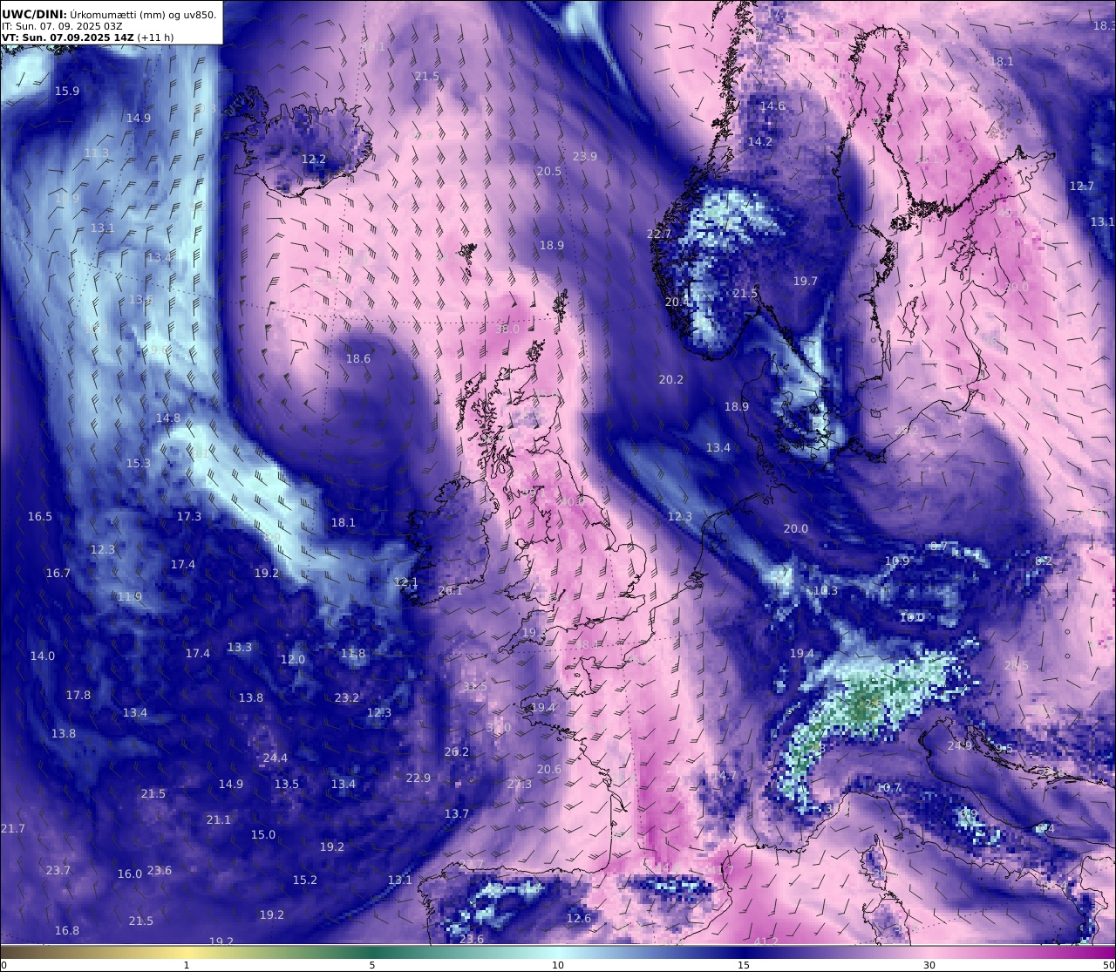Click the 14.0 value label
Screen dimensions: 1116x972
click(43, 656)
